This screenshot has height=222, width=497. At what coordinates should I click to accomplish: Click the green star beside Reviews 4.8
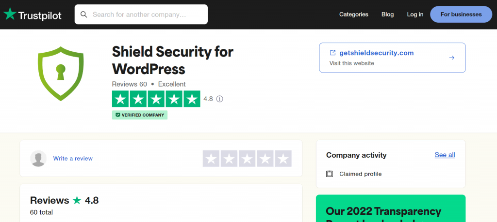pos(77,200)
